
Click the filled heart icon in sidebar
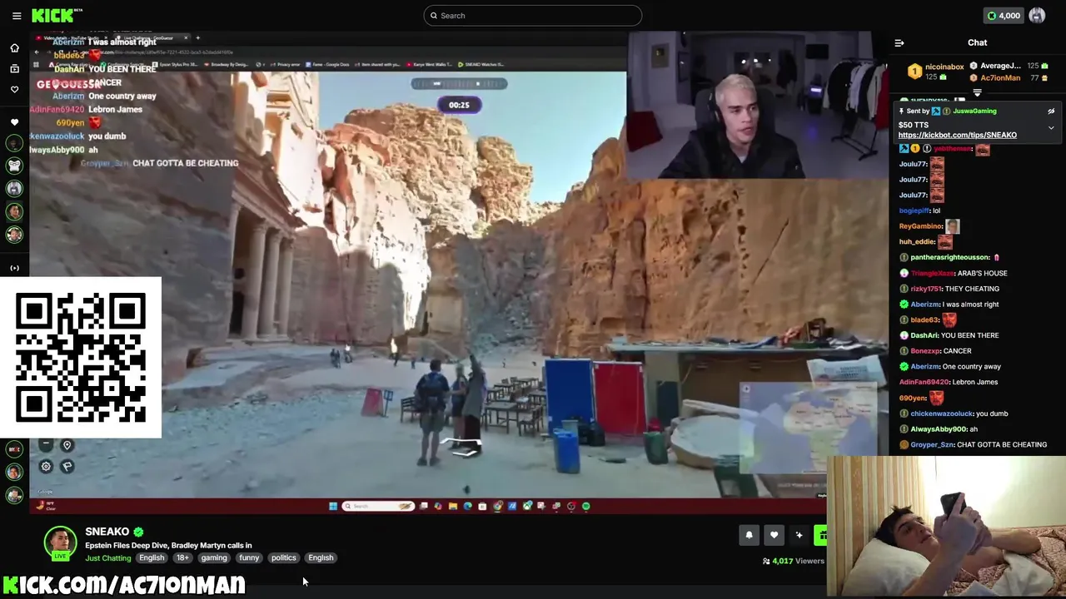coord(14,122)
